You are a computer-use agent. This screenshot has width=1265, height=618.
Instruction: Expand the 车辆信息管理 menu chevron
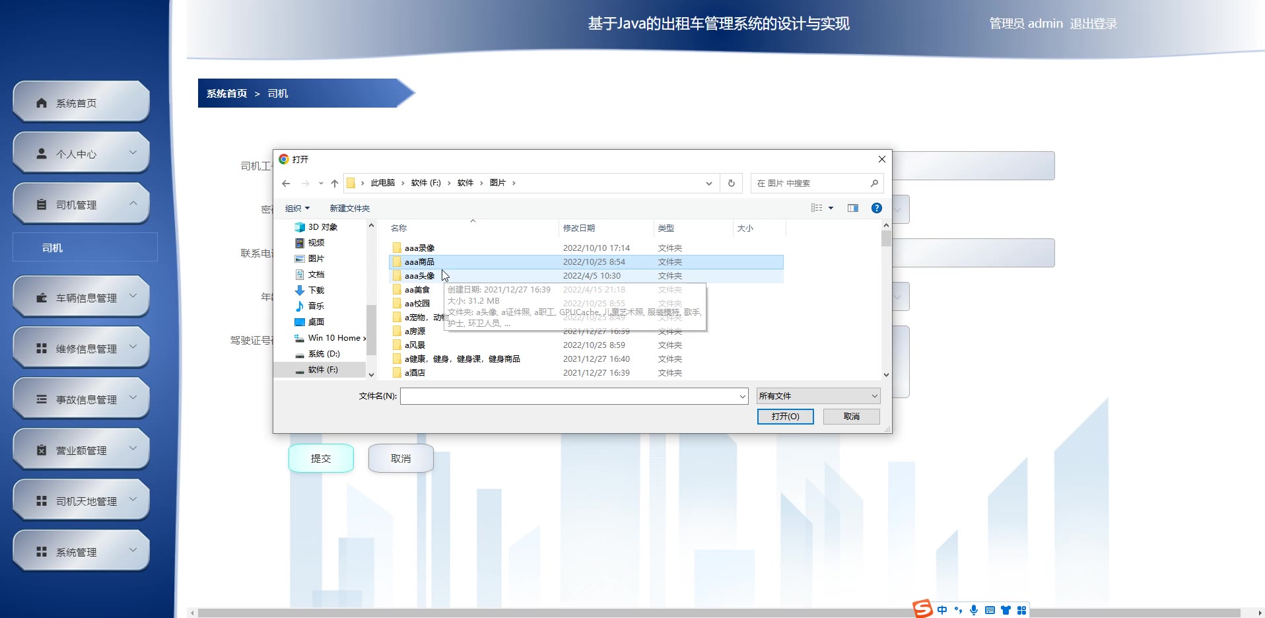tap(133, 296)
